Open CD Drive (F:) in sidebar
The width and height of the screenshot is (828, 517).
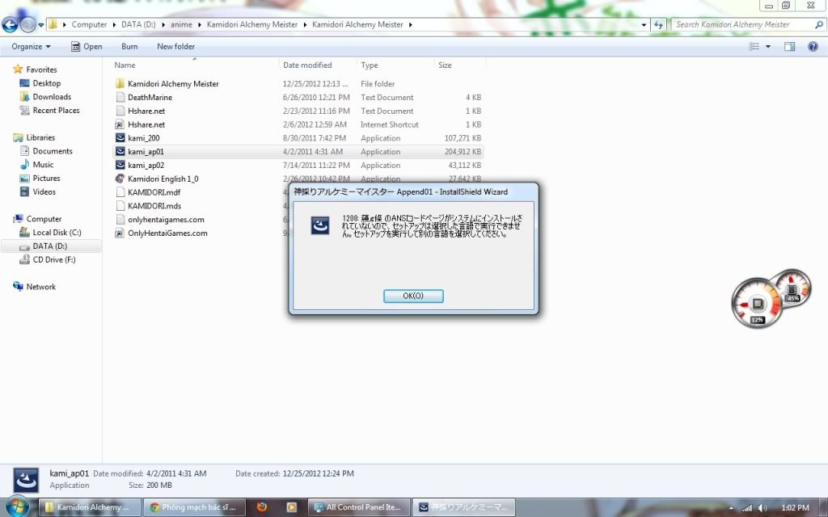(x=54, y=260)
